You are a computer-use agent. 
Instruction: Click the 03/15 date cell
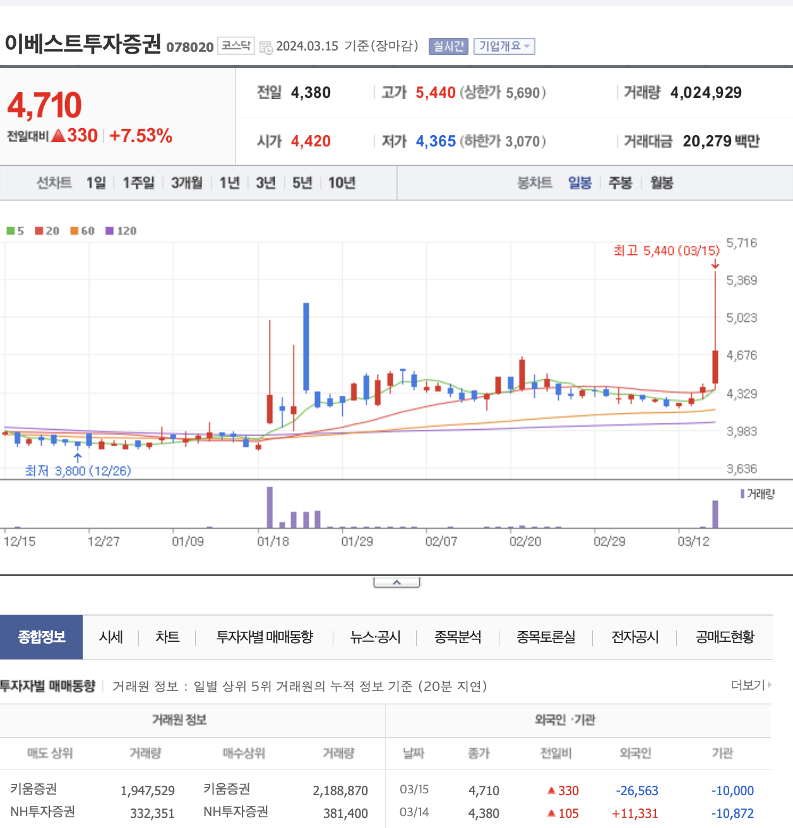point(414,790)
